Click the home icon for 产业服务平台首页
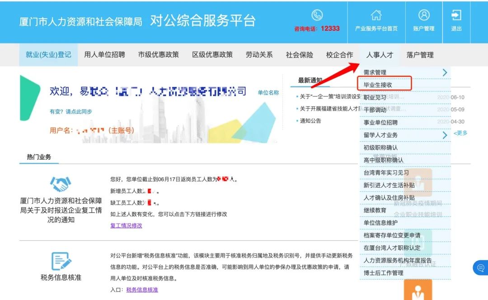The height and width of the screenshot is (300, 488). (x=376, y=15)
